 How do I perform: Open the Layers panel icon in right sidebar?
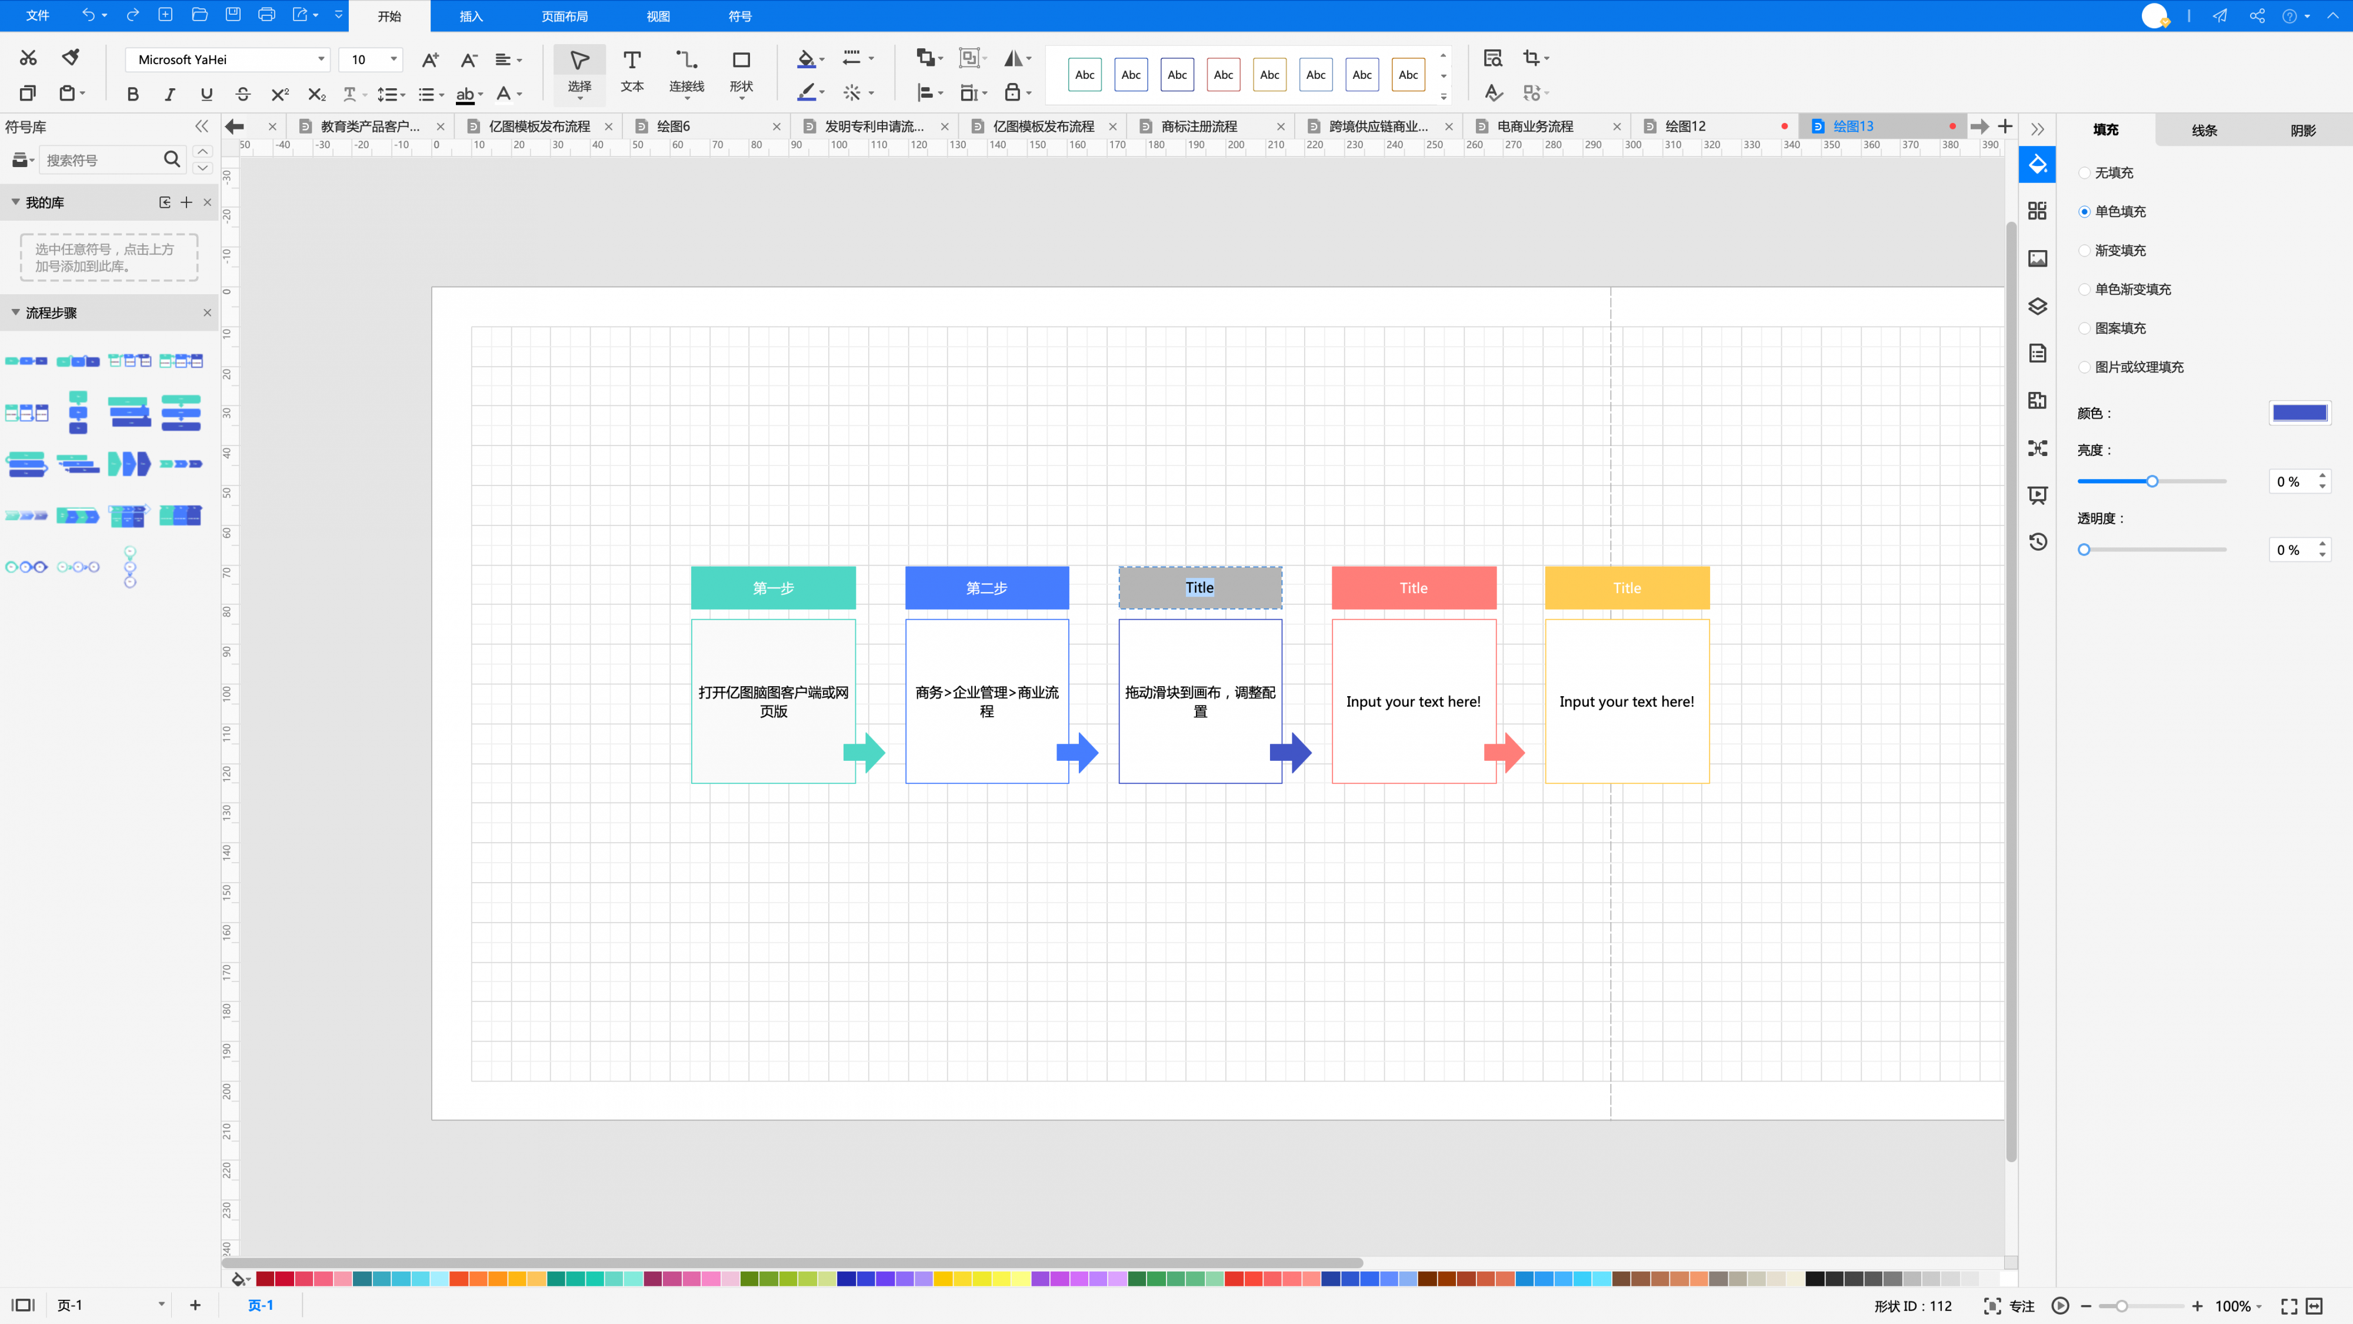pyautogui.click(x=2038, y=306)
